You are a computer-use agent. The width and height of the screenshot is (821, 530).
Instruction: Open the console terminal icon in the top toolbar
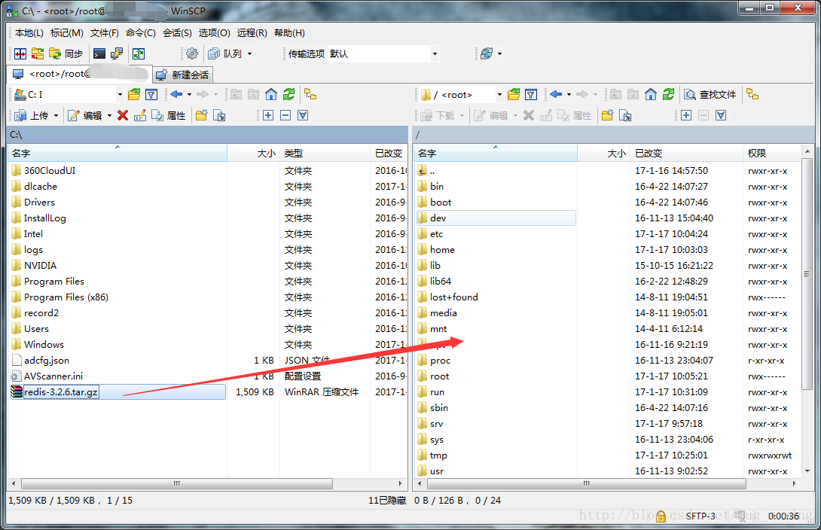(99, 53)
